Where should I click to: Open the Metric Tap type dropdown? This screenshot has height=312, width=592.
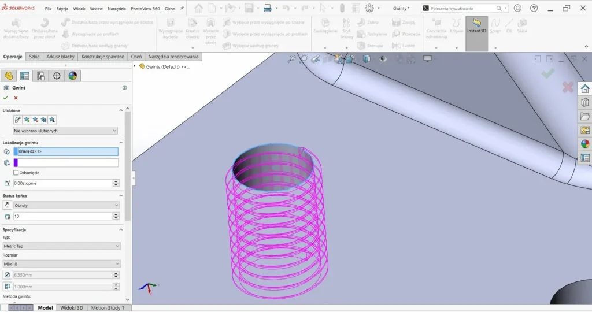pyautogui.click(x=61, y=246)
